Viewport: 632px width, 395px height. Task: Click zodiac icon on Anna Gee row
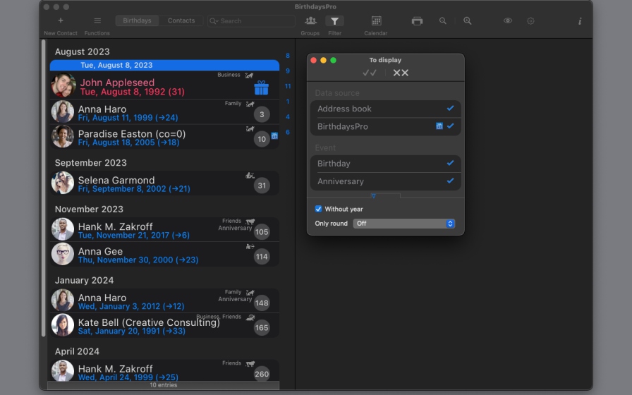click(x=250, y=246)
